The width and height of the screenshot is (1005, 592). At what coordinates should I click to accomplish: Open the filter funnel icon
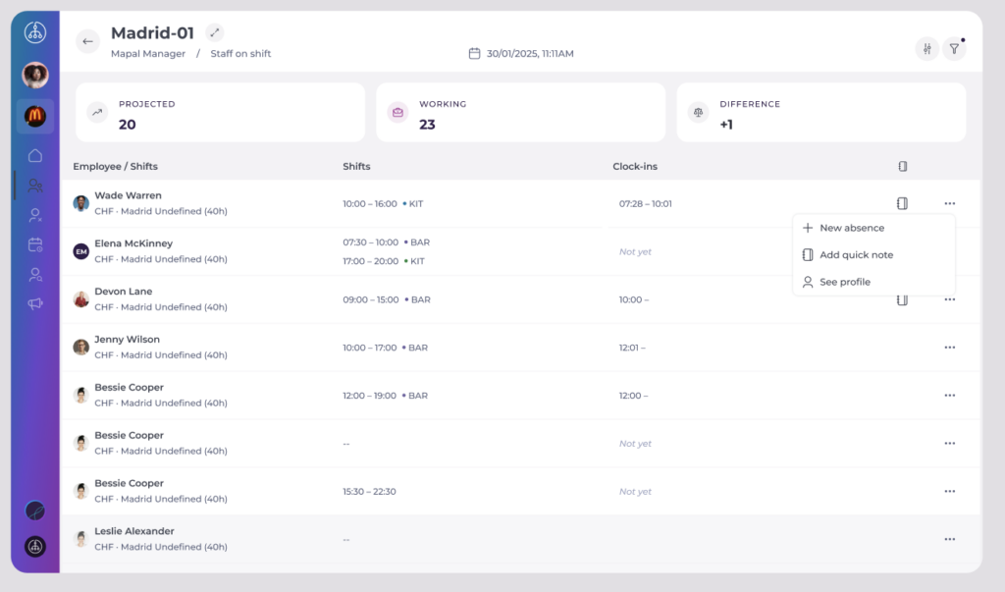point(953,48)
